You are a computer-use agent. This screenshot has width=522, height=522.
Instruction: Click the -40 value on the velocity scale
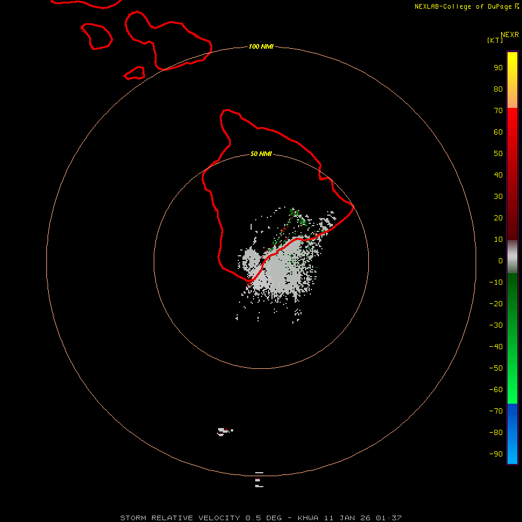(x=496, y=347)
